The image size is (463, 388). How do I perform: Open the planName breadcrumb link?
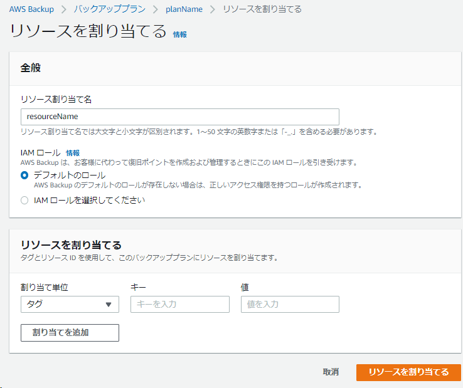(184, 9)
